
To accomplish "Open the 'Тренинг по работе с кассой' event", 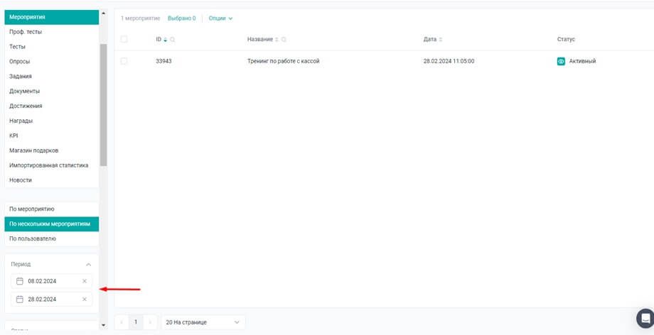I will [x=283, y=62].
